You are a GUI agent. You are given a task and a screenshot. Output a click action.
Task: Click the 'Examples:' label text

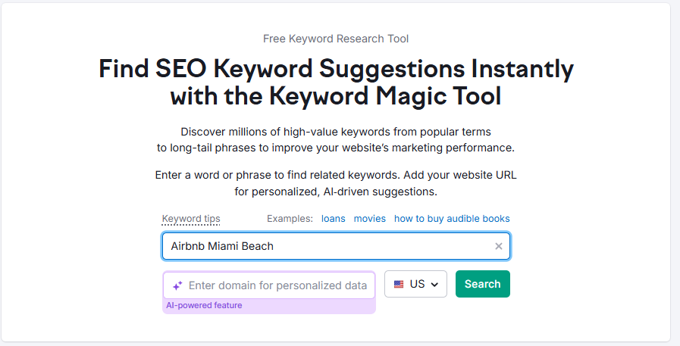[290, 219]
